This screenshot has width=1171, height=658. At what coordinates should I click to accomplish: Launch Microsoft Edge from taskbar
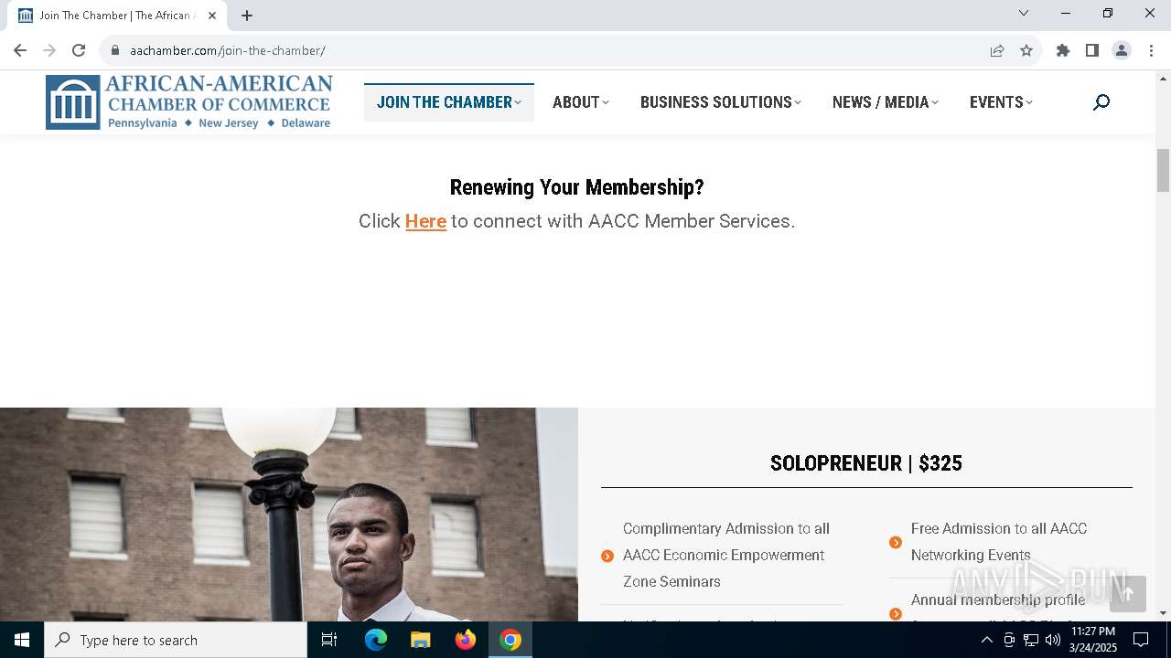pyautogui.click(x=376, y=640)
